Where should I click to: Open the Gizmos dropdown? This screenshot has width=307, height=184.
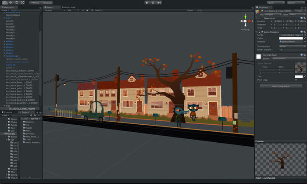point(190,11)
